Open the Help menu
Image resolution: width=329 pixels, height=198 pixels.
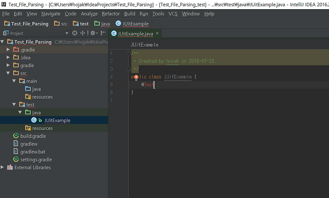point(209,14)
